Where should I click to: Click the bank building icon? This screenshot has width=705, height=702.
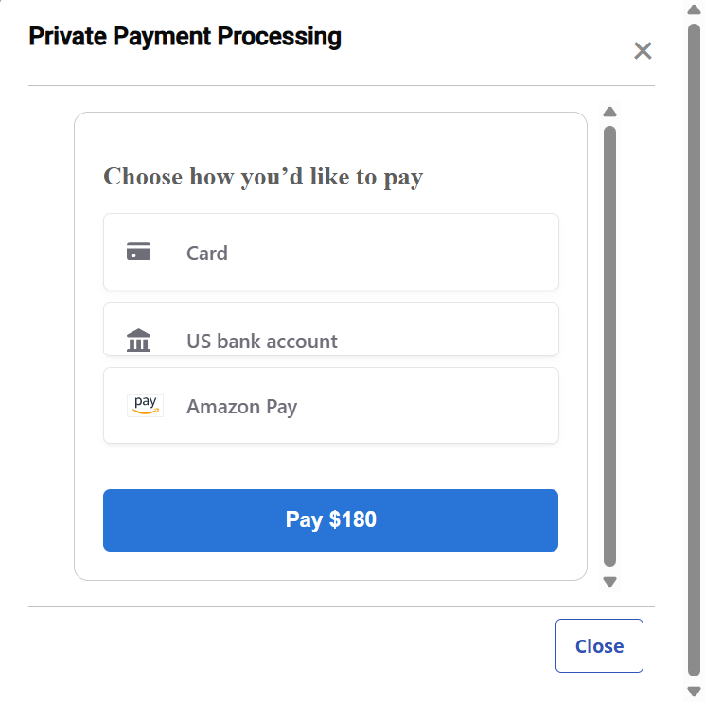click(x=139, y=341)
